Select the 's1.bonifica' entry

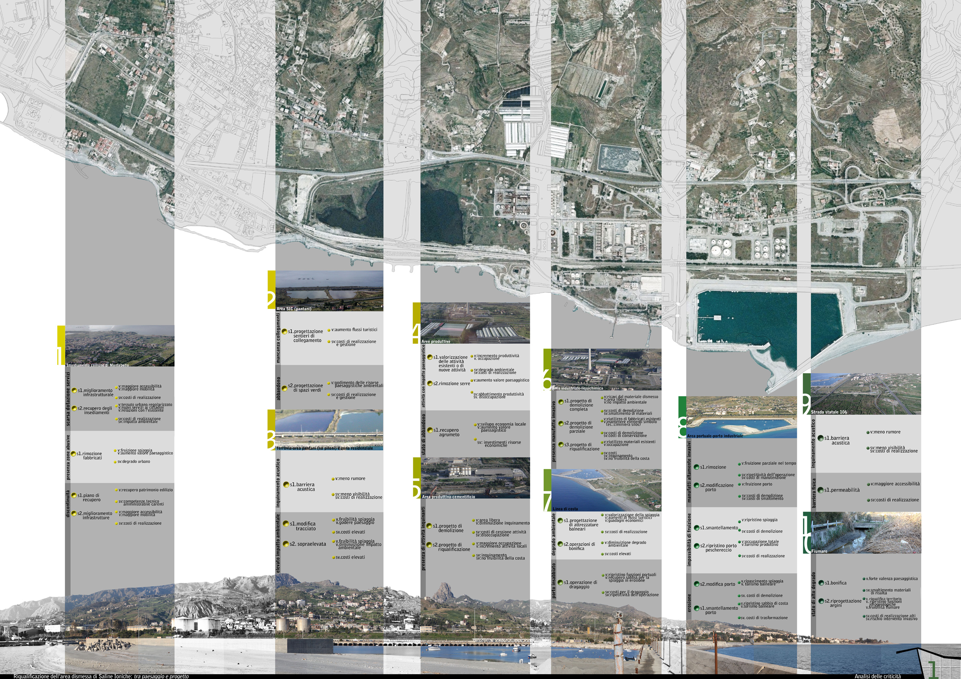[835, 583]
